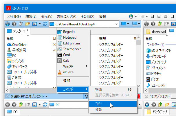
Task: Select 検索 in the コマンド submenu
Action: (x=113, y=89)
